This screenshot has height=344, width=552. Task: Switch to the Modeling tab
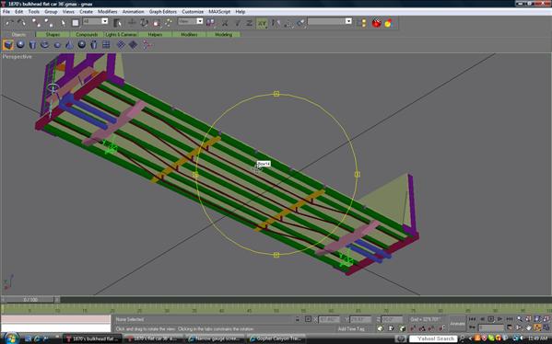click(x=224, y=34)
